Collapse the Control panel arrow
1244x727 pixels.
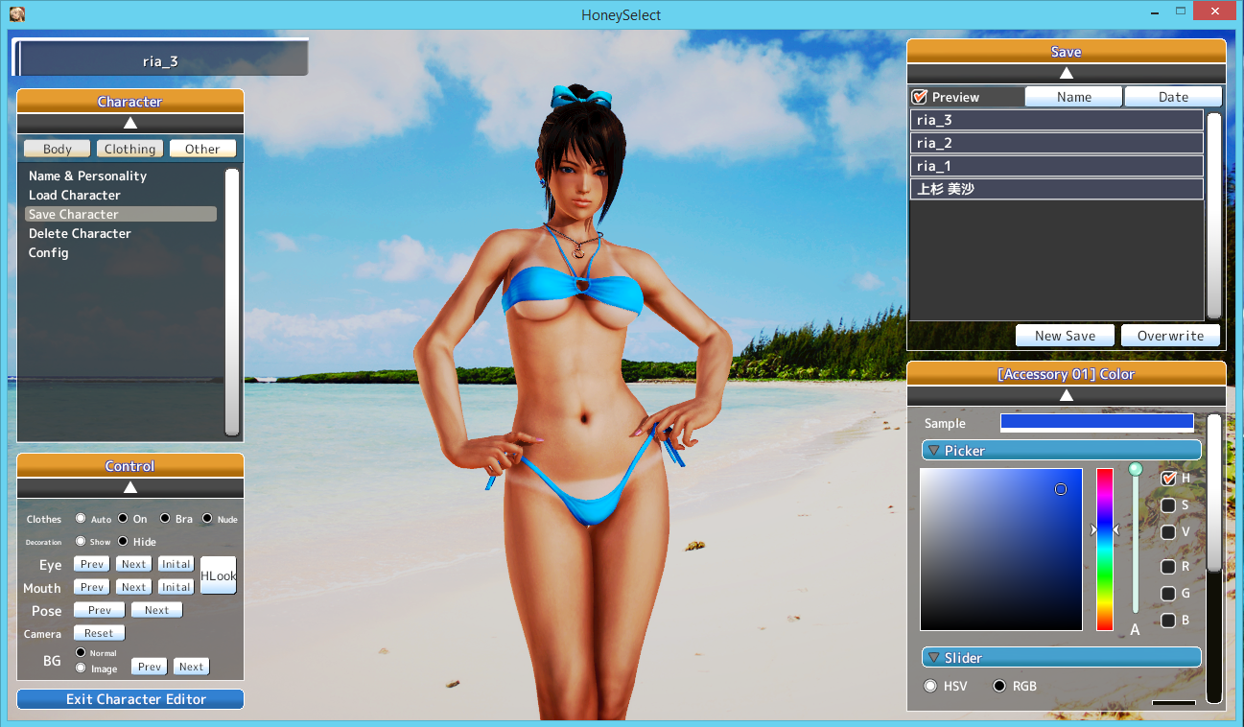pyautogui.click(x=130, y=487)
